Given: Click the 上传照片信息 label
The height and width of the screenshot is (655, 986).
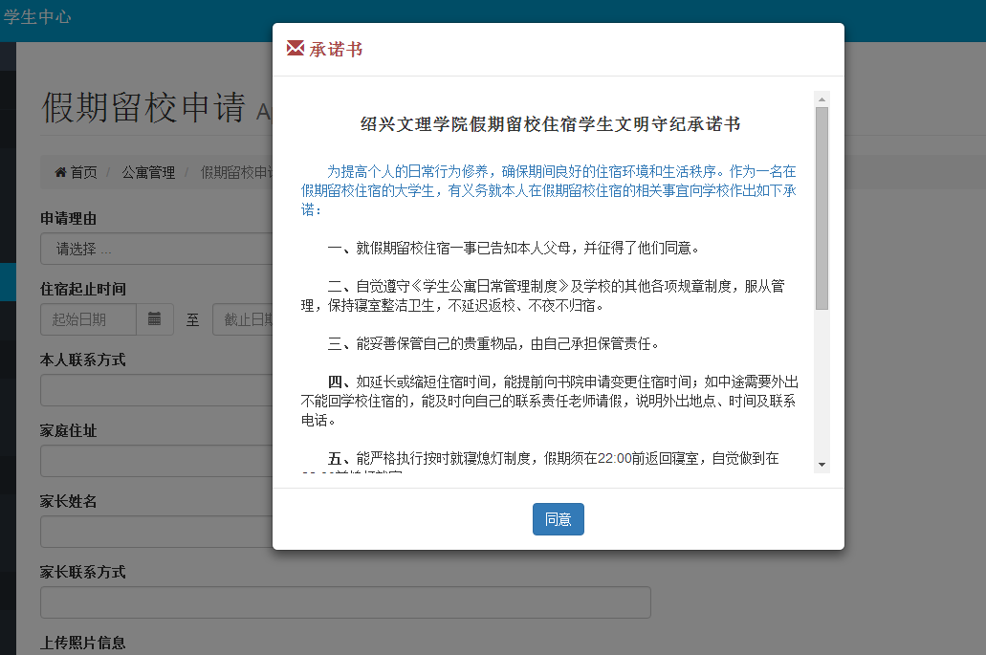Looking at the screenshot, I should point(82,643).
